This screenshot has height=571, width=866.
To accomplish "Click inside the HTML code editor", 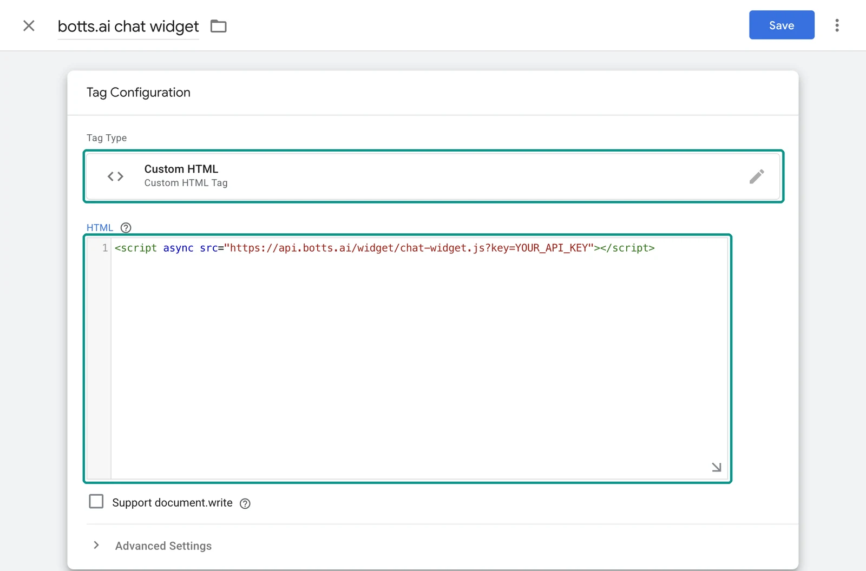I will tap(419, 358).
